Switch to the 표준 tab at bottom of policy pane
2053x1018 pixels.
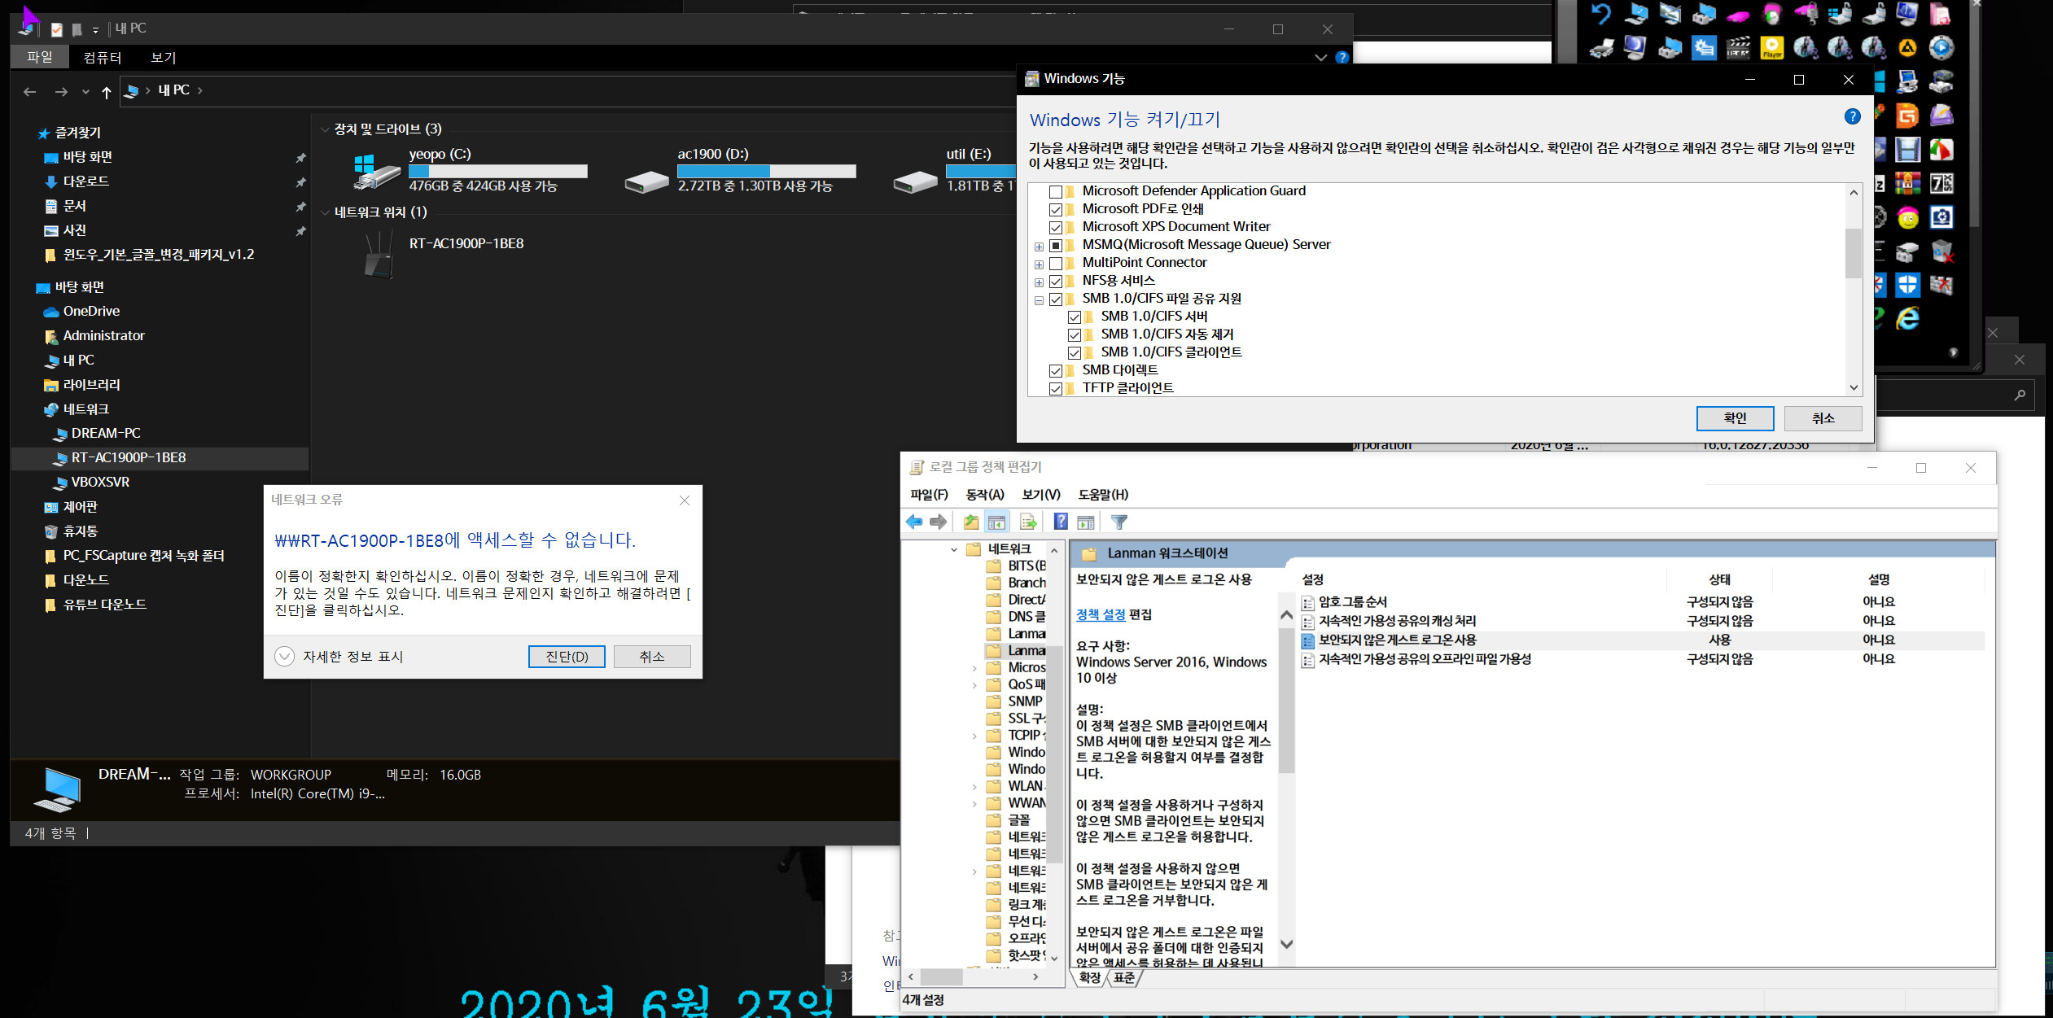click(1124, 977)
